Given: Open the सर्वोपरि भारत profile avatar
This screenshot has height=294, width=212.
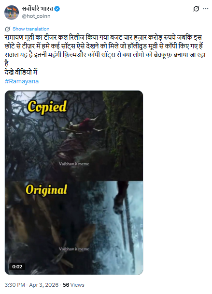Looking at the screenshot, I should 12,13.
